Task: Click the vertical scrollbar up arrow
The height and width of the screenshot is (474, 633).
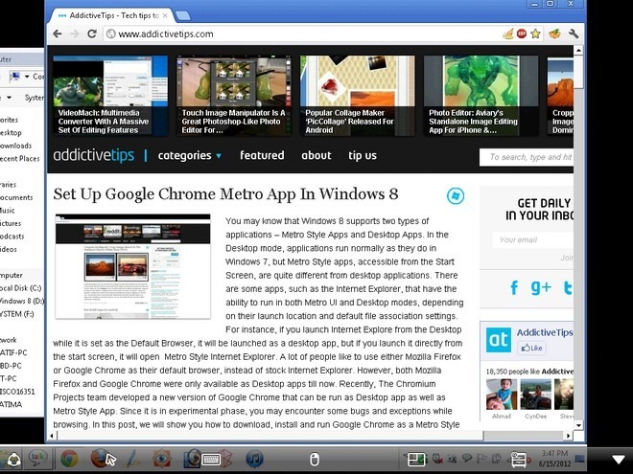Action: coord(578,51)
